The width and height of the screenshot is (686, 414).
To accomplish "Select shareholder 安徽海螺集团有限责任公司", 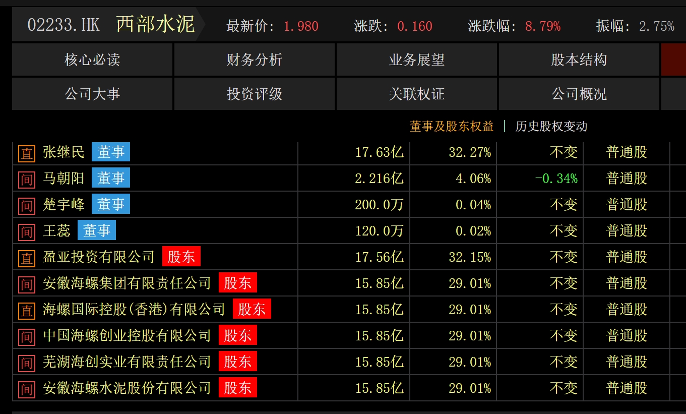I will [x=127, y=283].
